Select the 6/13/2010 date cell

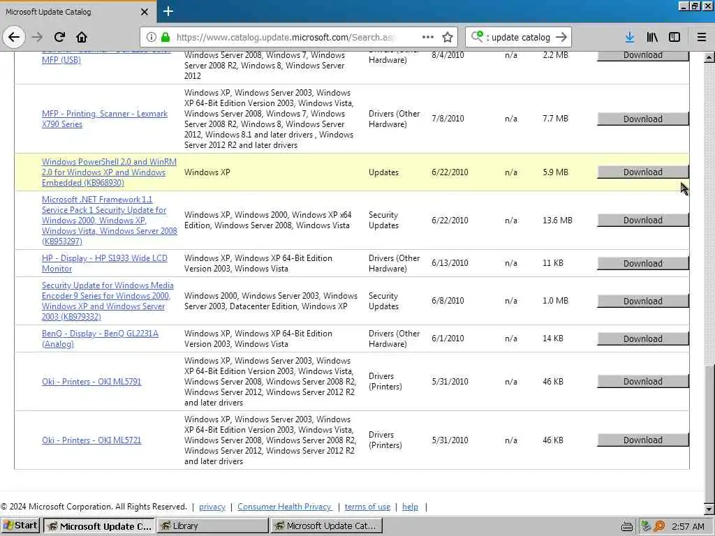point(450,263)
